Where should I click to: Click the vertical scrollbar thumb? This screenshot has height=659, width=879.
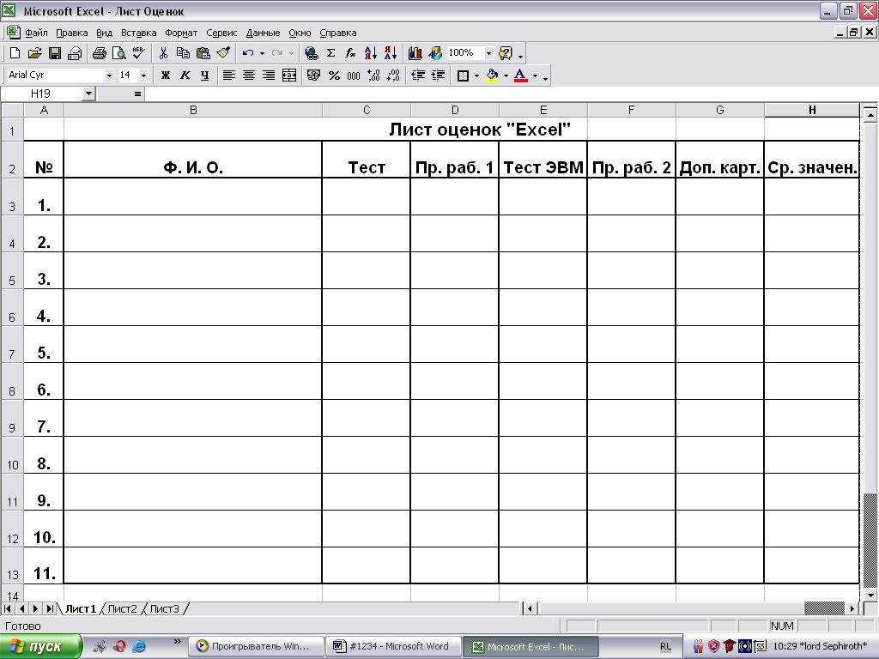(870, 540)
